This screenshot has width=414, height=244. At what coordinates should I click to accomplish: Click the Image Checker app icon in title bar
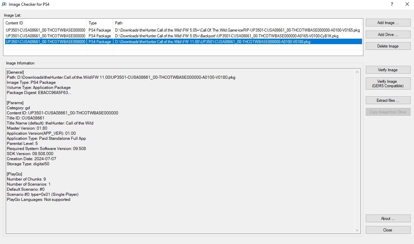point(4,4)
